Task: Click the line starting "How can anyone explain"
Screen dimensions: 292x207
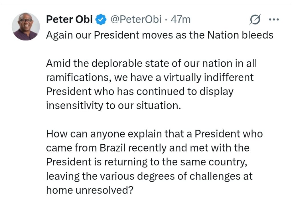Action: click(x=154, y=134)
